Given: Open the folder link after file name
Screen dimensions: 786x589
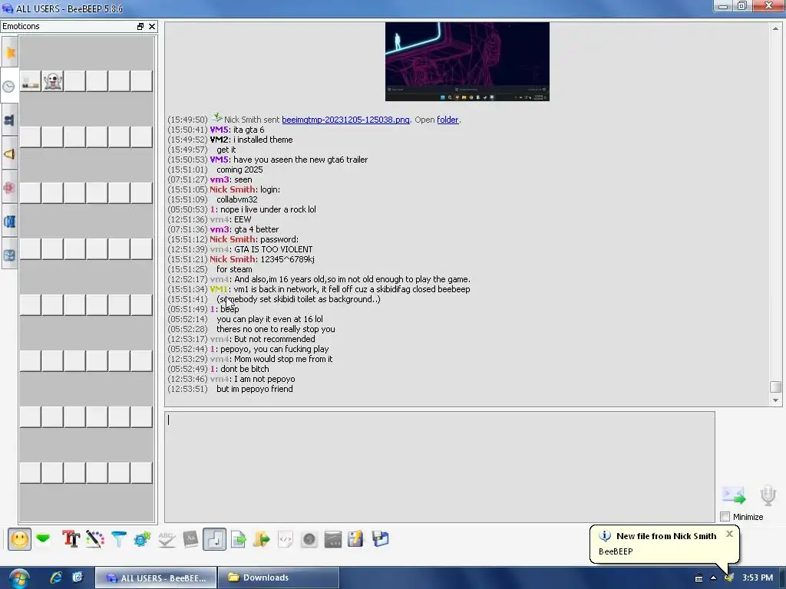Looking at the screenshot, I should (447, 120).
